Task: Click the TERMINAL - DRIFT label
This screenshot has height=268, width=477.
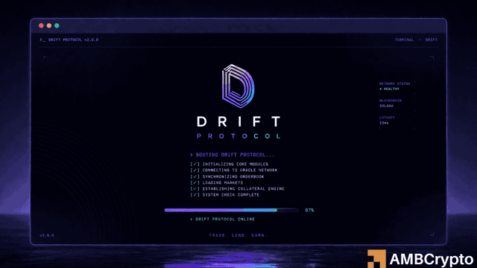Action: coord(416,39)
